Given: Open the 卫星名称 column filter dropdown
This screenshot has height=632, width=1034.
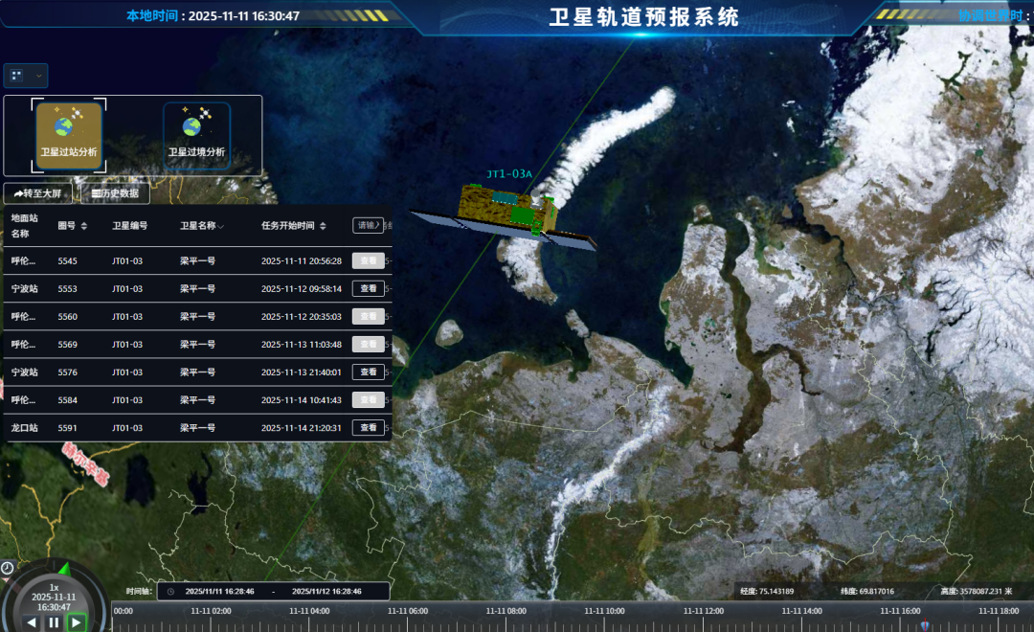Looking at the screenshot, I should [x=221, y=227].
